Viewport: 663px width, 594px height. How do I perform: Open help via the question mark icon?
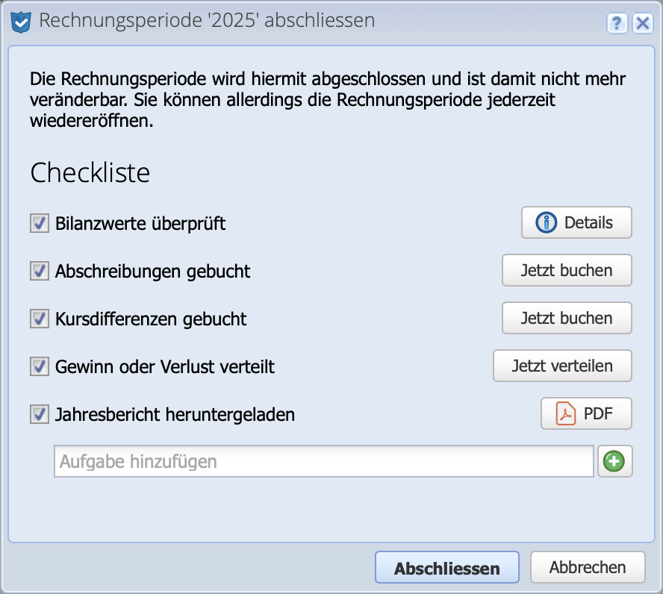[x=617, y=23]
